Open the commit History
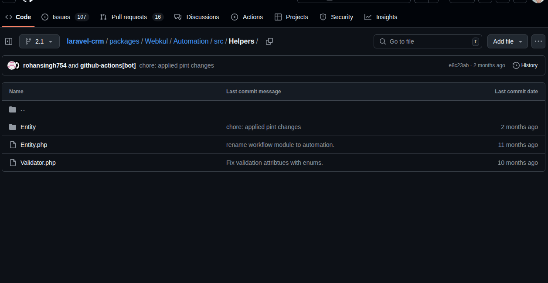 pos(525,65)
